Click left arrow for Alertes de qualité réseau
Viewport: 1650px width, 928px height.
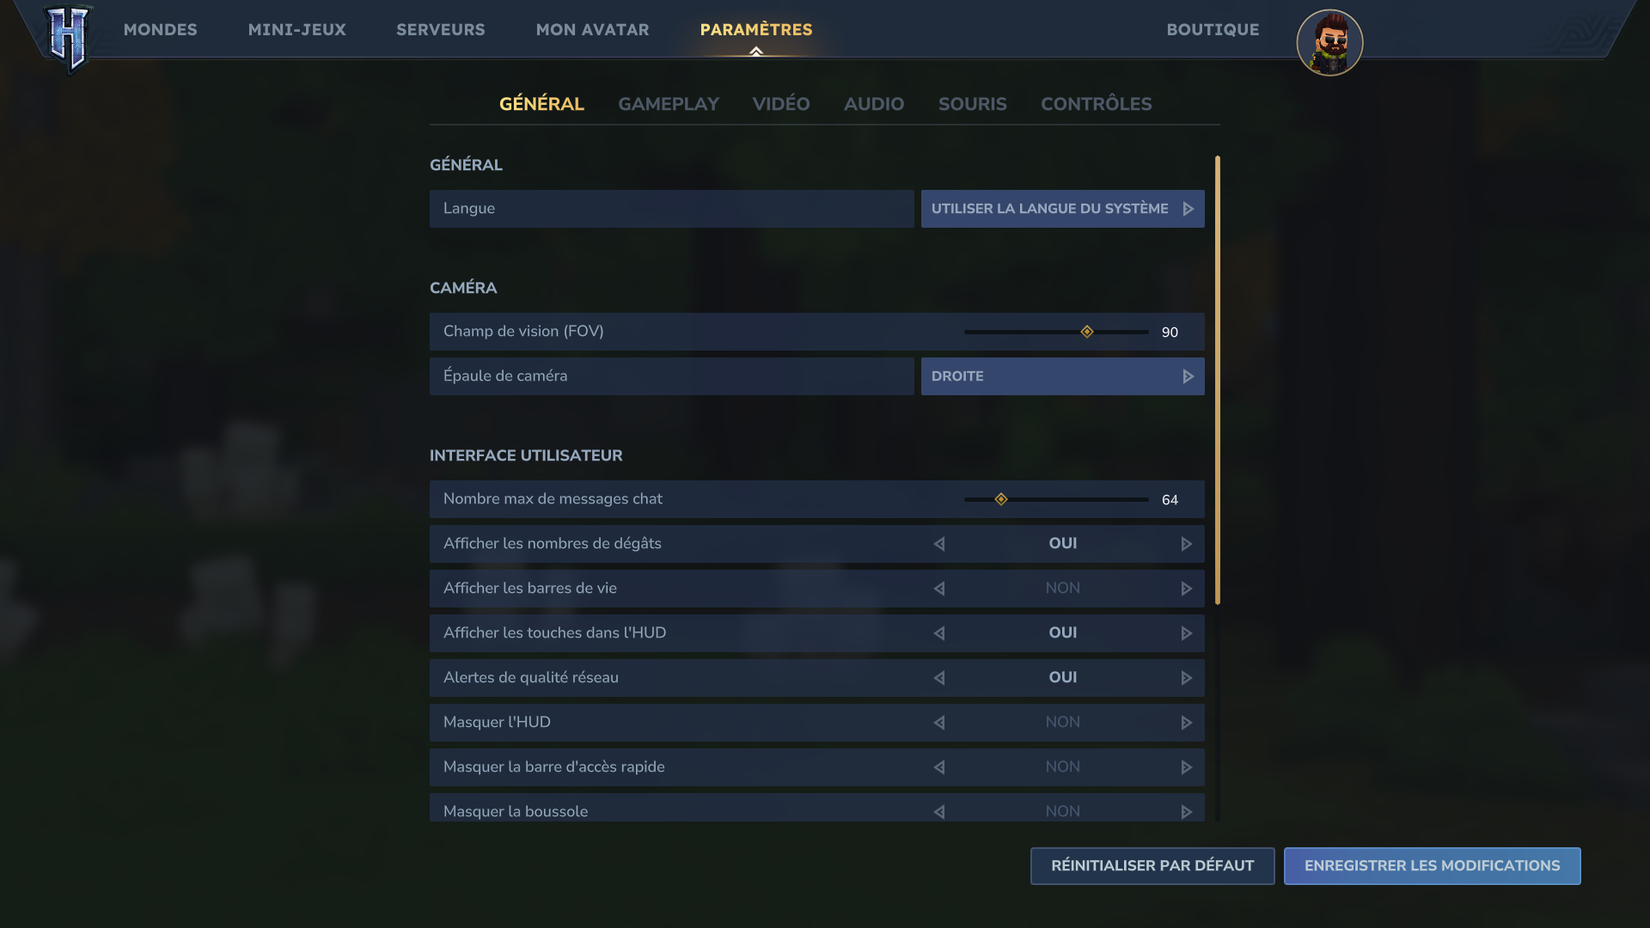click(939, 678)
